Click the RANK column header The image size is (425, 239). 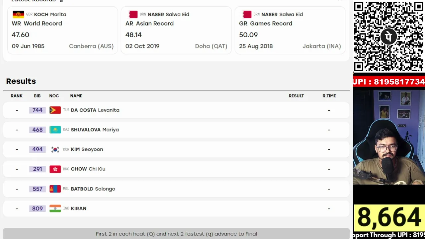(x=17, y=96)
